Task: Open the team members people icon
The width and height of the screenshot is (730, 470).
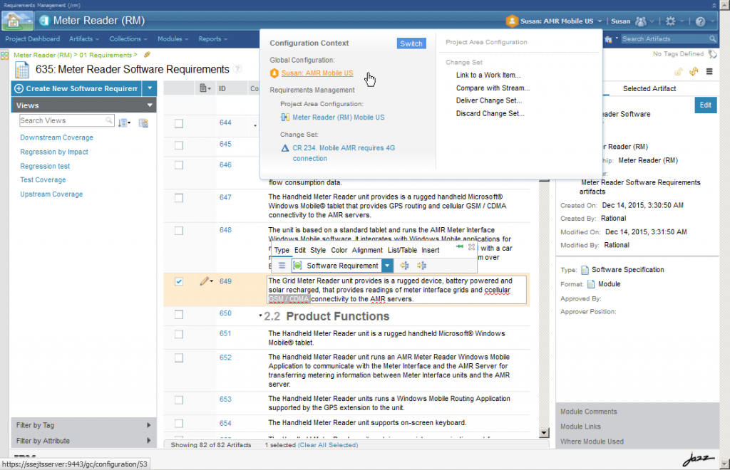Action: click(x=641, y=21)
